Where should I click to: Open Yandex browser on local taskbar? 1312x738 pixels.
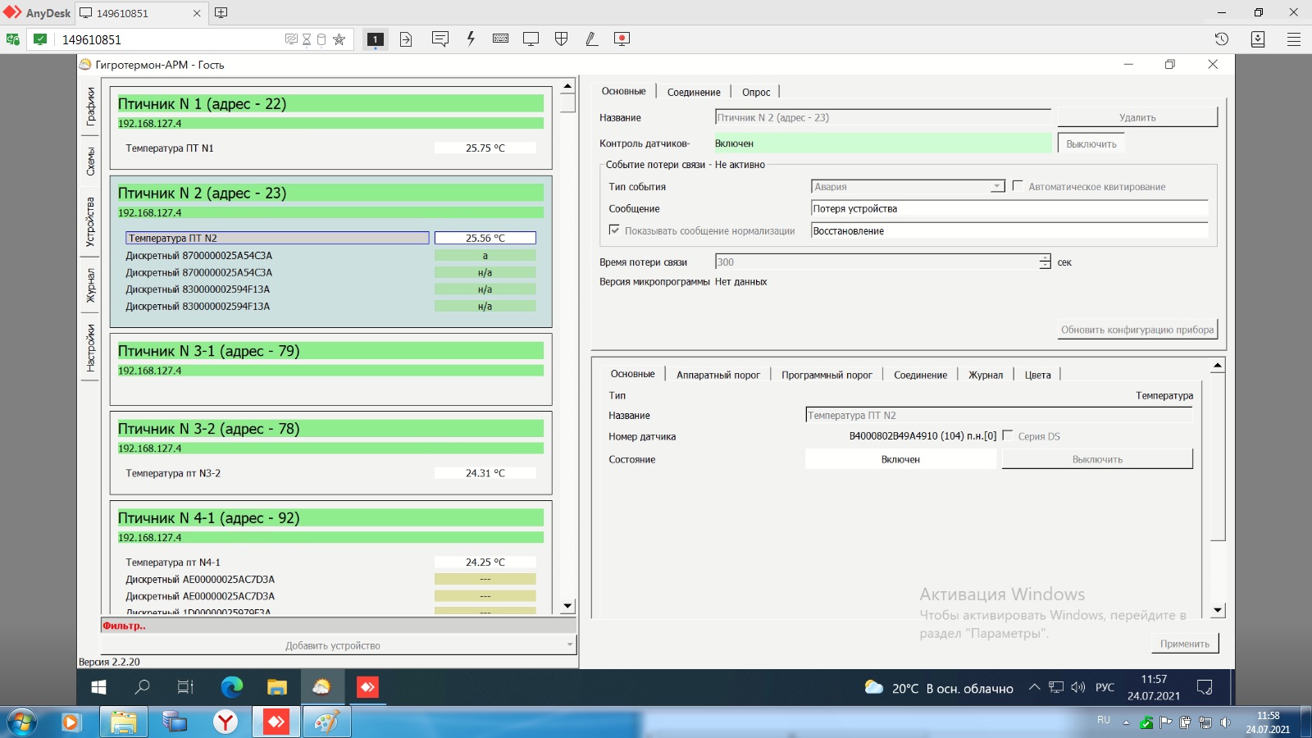[x=225, y=722]
